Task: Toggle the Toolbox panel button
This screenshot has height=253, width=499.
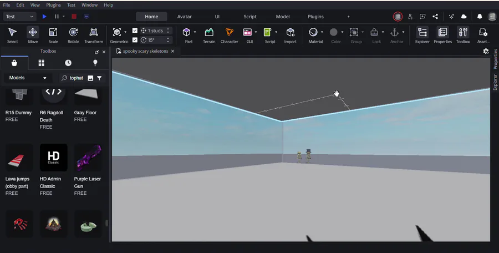Action: (463, 35)
